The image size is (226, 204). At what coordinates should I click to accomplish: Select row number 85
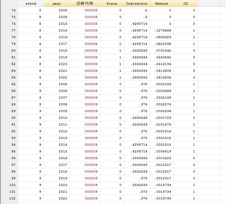(9, 84)
